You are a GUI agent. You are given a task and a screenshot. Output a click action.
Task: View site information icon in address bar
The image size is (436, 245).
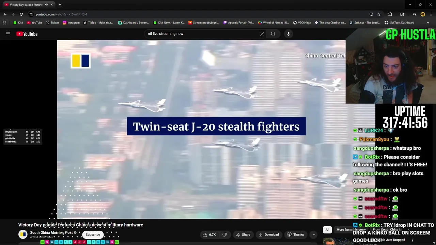click(x=31, y=14)
